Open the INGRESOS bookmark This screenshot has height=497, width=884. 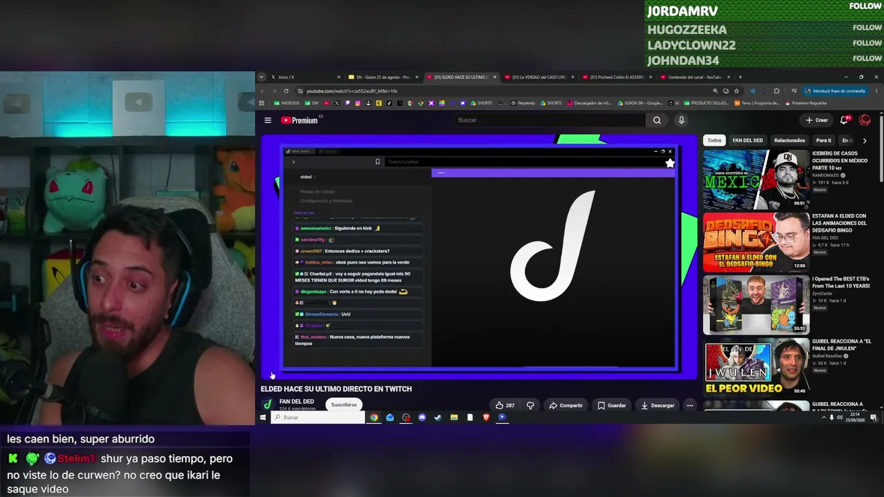(287, 103)
